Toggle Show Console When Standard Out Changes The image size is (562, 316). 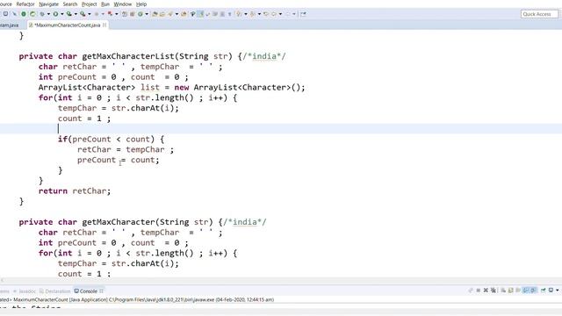pos(525,291)
